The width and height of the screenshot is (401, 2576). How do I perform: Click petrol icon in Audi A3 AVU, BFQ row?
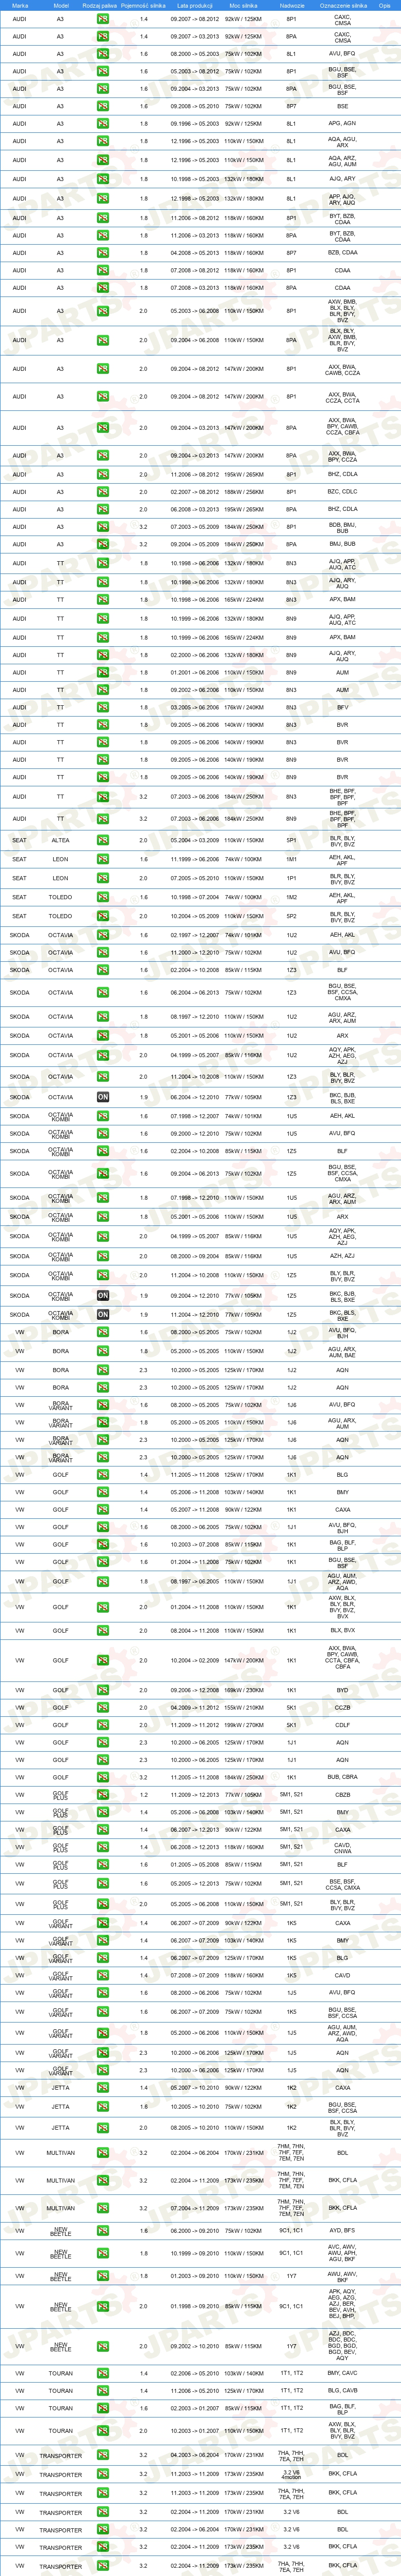(x=103, y=54)
